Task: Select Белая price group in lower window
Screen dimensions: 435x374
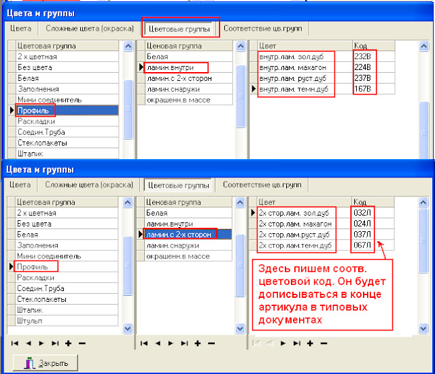Action: [188, 213]
